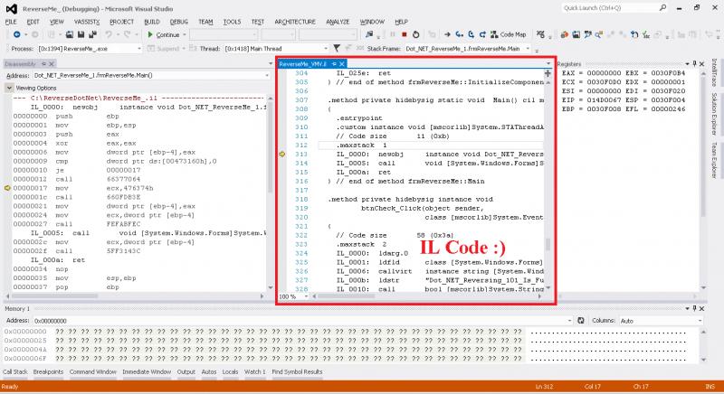Open the VIEW menu

[x=56, y=22]
